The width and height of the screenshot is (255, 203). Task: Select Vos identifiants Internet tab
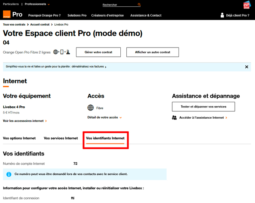click(x=105, y=138)
